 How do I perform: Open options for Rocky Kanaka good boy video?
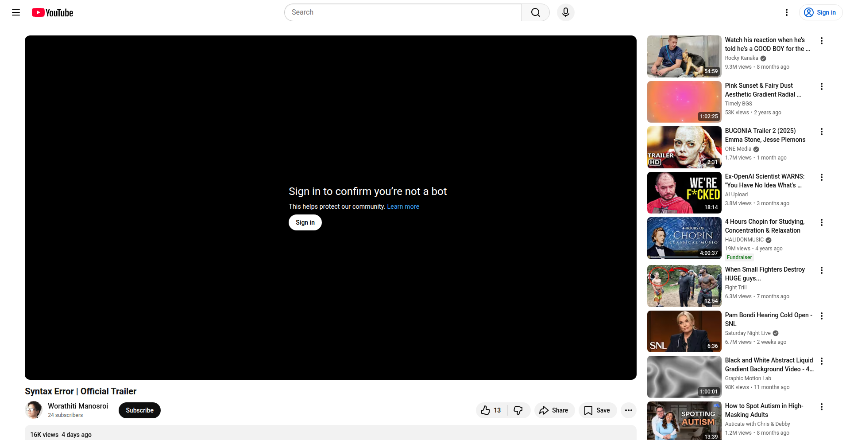coord(822,41)
